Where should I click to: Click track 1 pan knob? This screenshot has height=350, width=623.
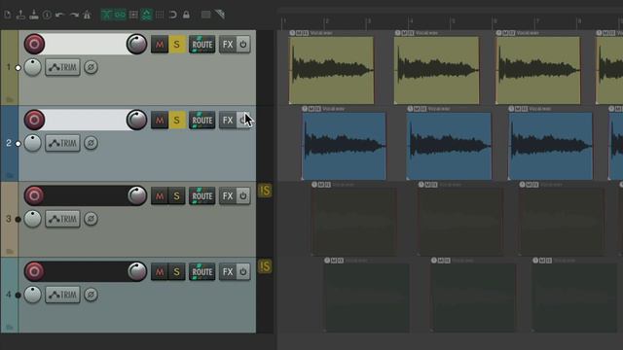point(32,67)
